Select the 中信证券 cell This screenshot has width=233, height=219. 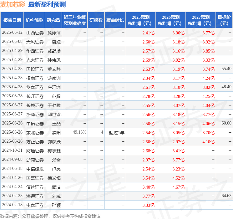35,124
